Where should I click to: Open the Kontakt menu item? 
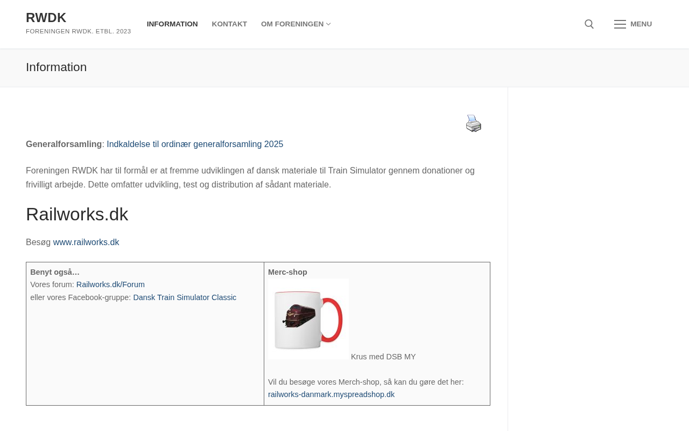pyautogui.click(x=229, y=24)
